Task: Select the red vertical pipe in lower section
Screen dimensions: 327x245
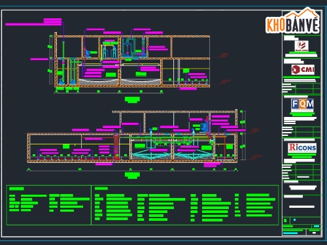Action: (116, 146)
